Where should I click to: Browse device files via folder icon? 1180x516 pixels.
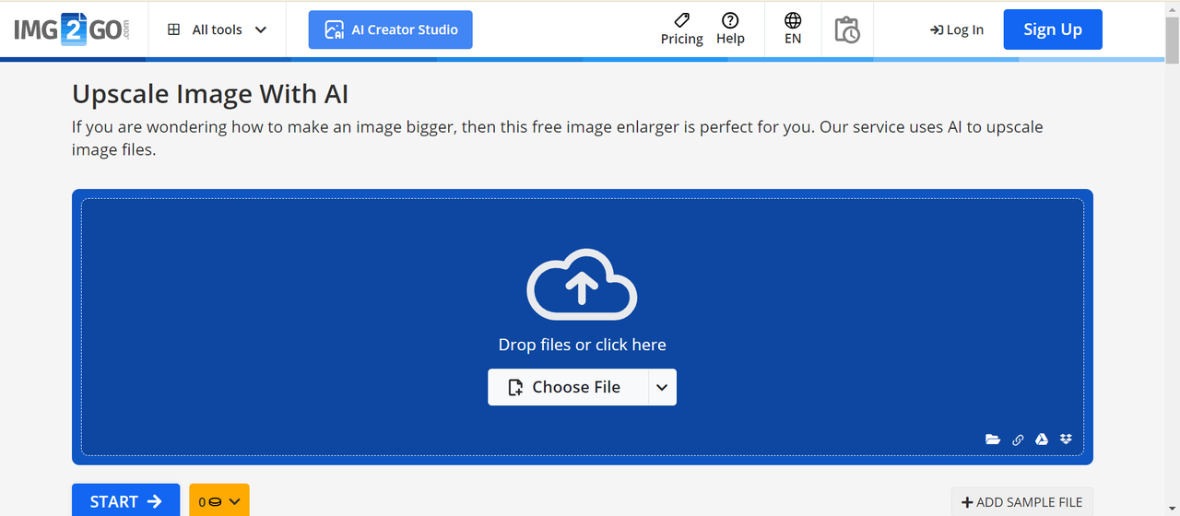(x=993, y=440)
